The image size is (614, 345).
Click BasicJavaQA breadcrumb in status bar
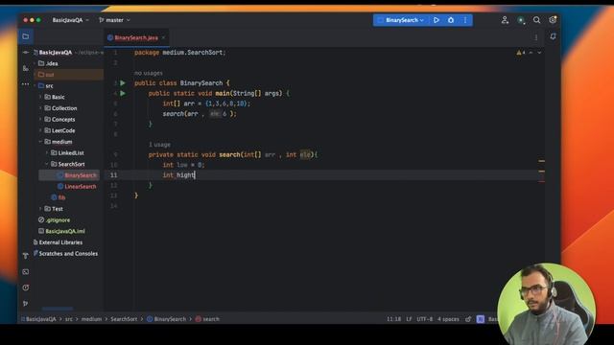coord(41,319)
